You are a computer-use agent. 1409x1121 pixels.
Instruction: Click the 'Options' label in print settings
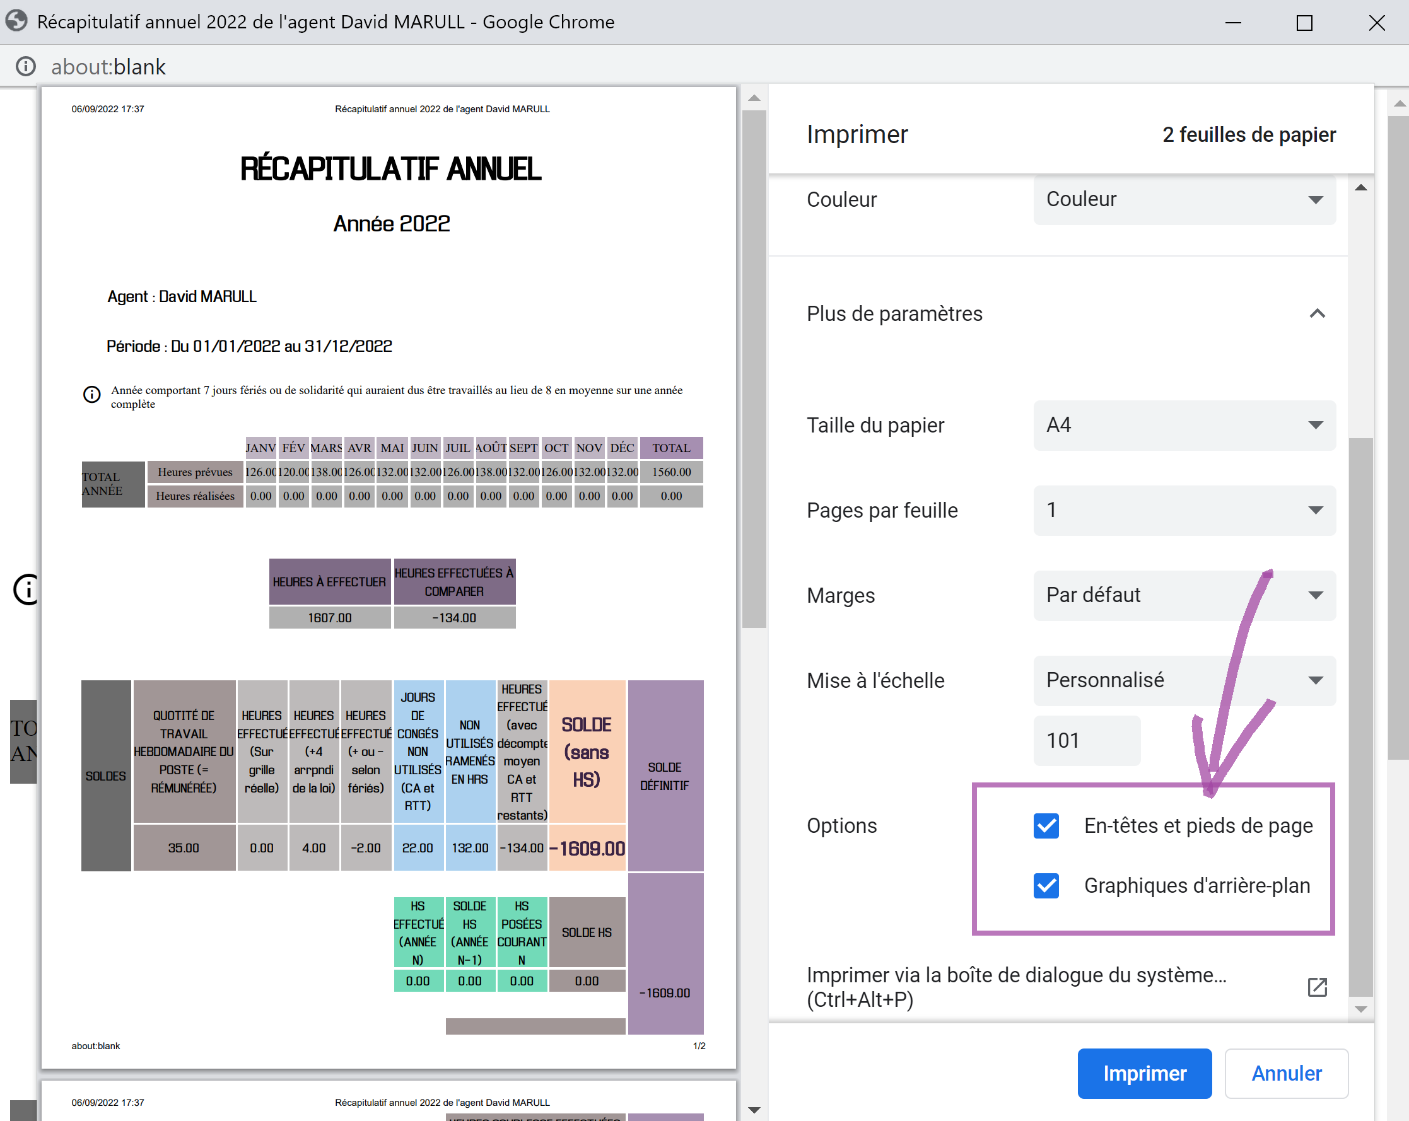842,825
